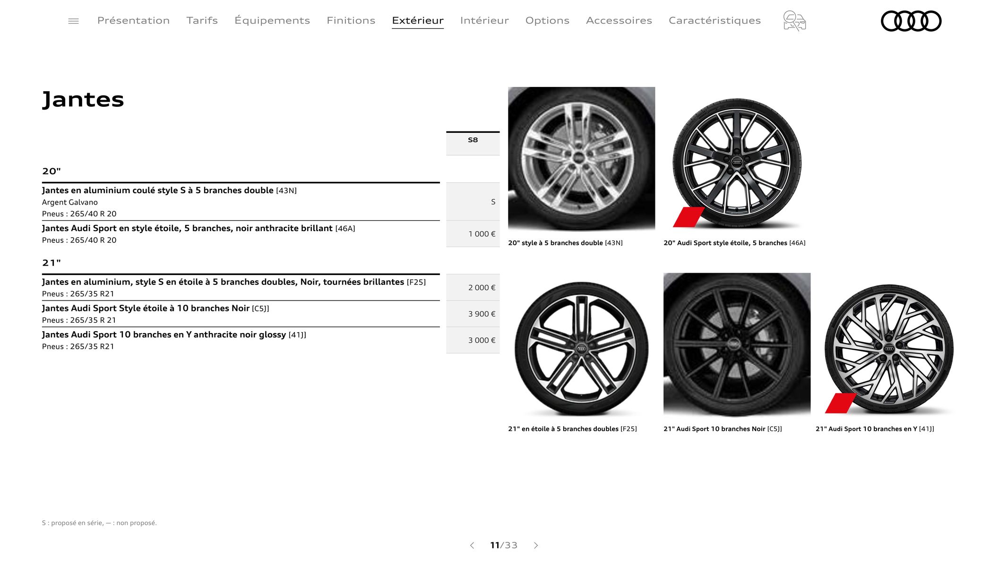Screen dimensions: 1008x567
Task: Click caption 20" style à 5 branches double [43N]
Action: (565, 243)
